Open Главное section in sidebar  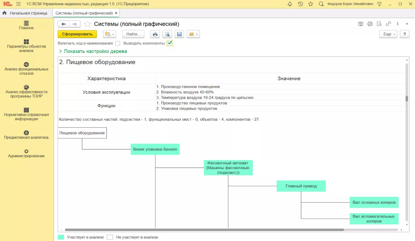pyautogui.click(x=26, y=25)
